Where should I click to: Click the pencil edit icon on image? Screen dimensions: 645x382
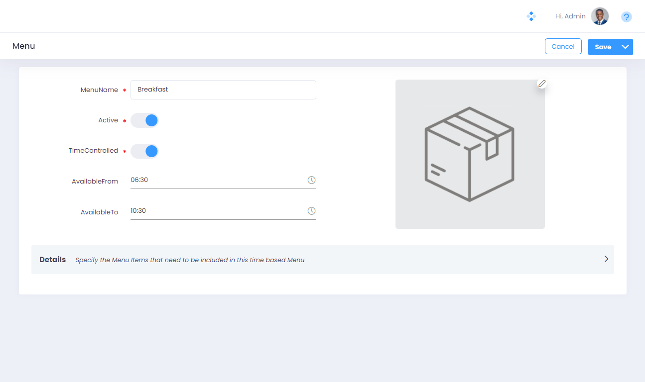coord(542,84)
